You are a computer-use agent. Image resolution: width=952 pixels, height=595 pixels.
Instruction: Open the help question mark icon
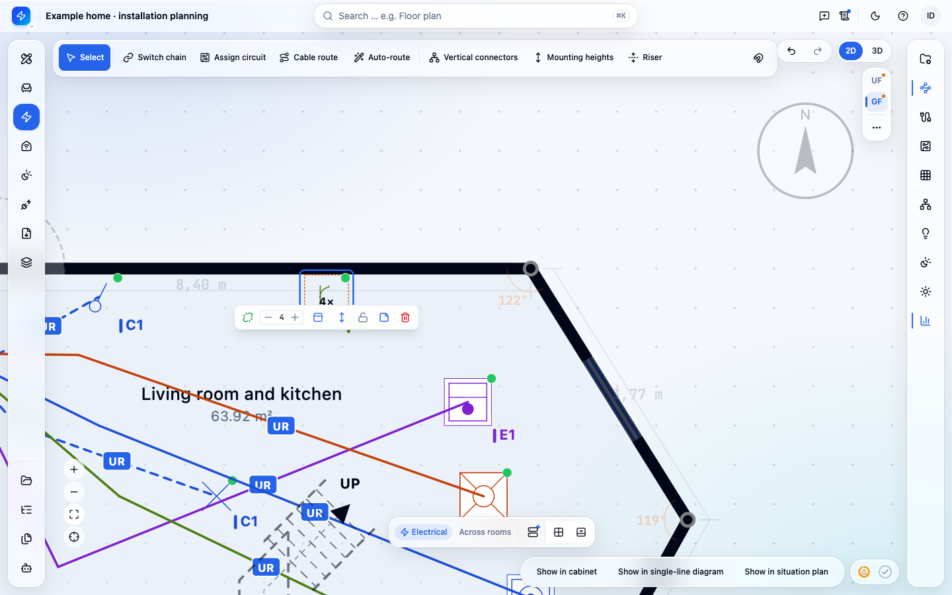[903, 16]
